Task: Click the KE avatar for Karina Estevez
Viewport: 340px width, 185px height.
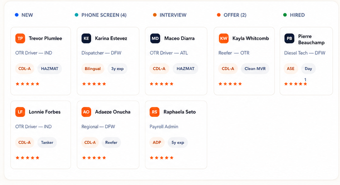Action: [86, 39]
